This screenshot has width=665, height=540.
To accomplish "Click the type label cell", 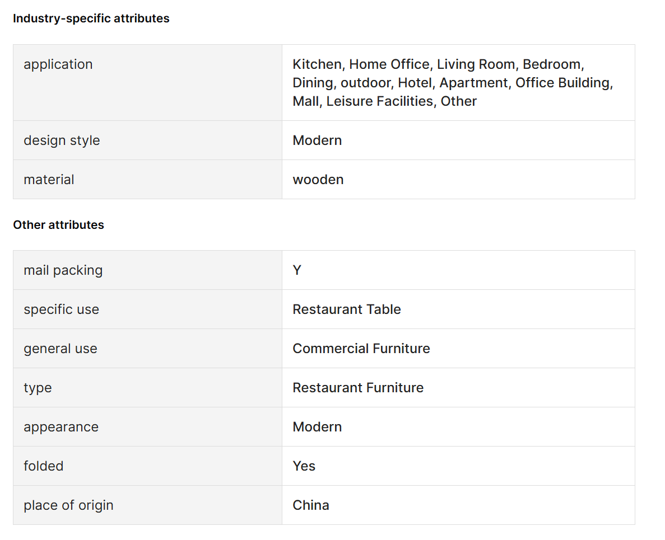I will (x=147, y=388).
